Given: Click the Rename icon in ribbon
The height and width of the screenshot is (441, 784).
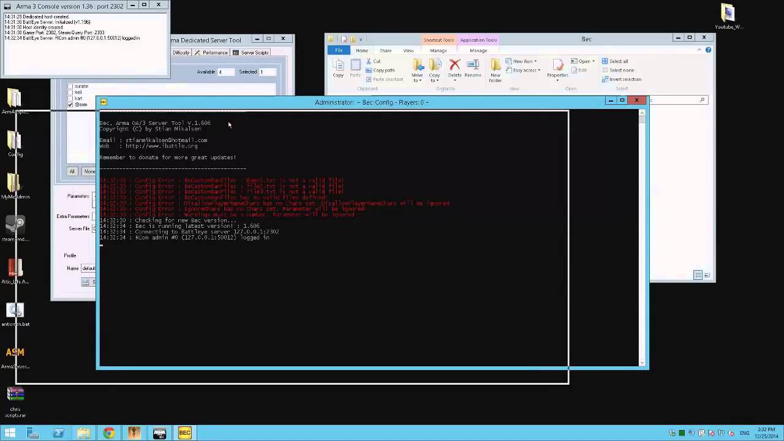Looking at the screenshot, I should [x=473, y=68].
